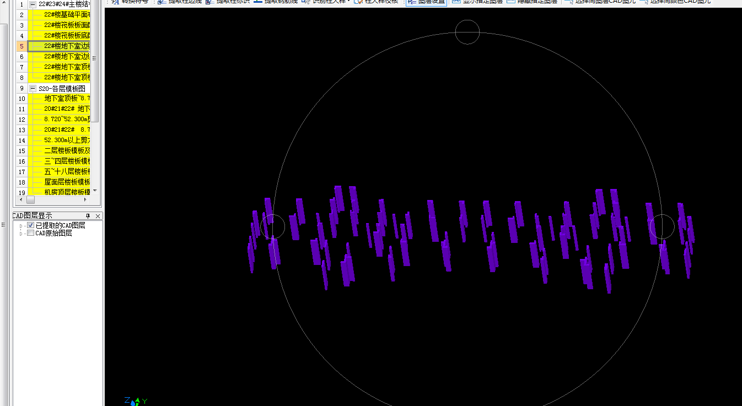Viewport: 742px width, 406px height.
Task: Open the 机房顶层楼板模 drawing in row 19
Action: click(59, 192)
